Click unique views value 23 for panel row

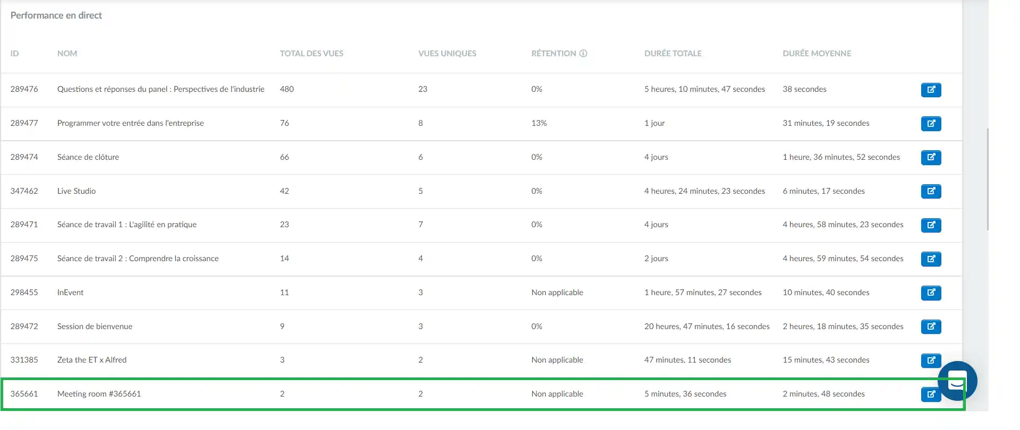pyautogui.click(x=422, y=89)
